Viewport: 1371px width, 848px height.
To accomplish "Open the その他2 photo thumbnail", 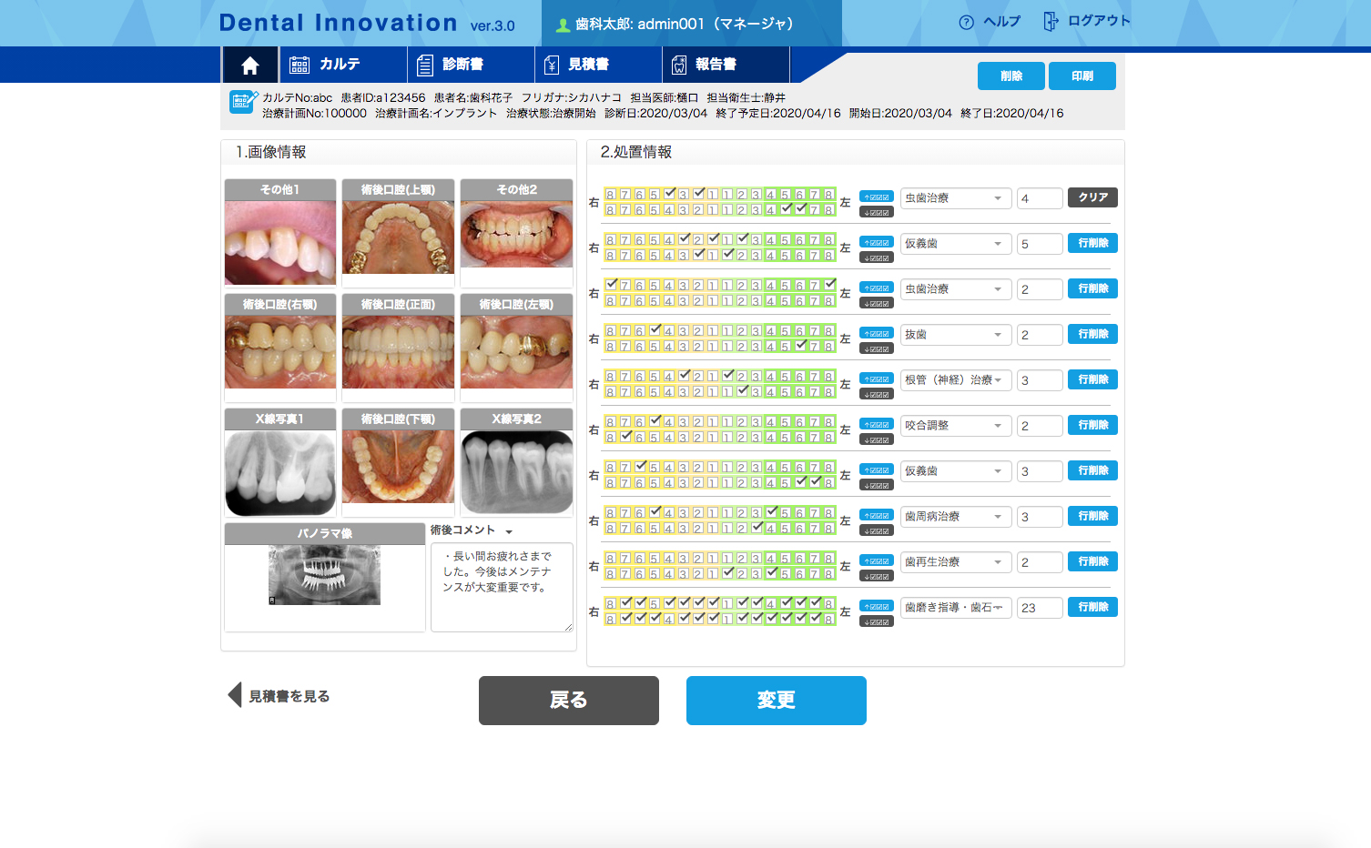I will [x=516, y=234].
